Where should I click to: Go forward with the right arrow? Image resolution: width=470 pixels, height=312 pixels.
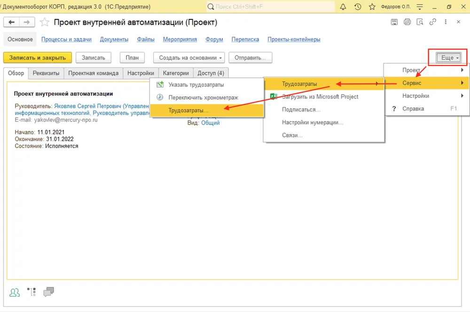coord(27,22)
